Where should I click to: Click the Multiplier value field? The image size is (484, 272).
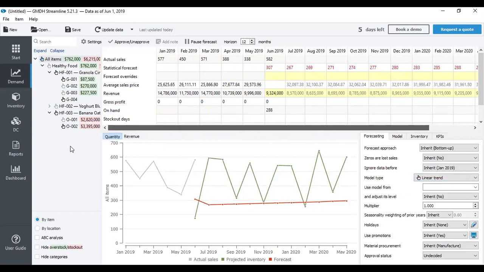(x=448, y=206)
